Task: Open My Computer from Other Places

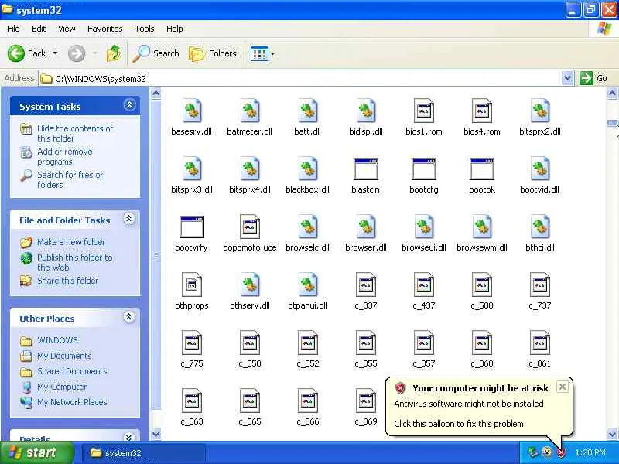Action: click(x=62, y=387)
